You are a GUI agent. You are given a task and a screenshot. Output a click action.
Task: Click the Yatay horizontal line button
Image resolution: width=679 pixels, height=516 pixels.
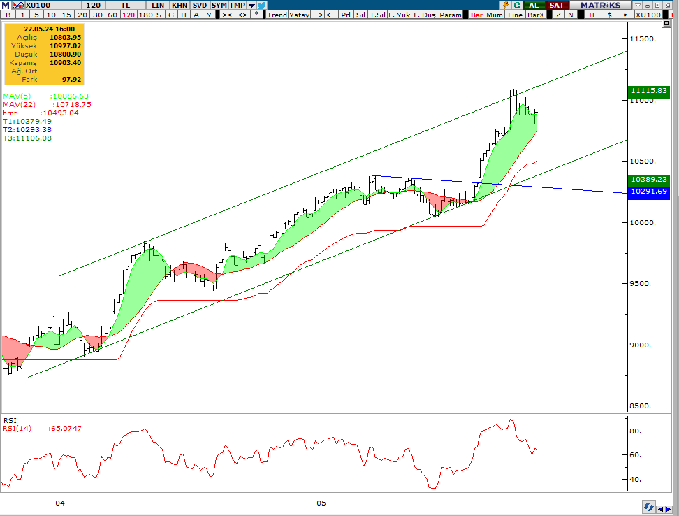click(299, 15)
